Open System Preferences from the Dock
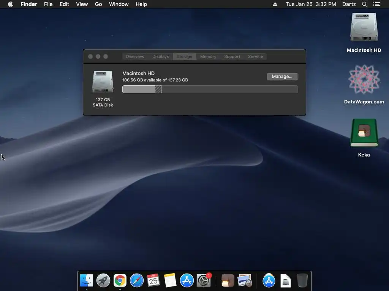Image resolution: width=389 pixels, height=291 pixels. click(204, 280)
